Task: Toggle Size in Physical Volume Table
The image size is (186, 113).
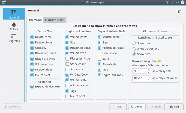Action: (100, 42)
